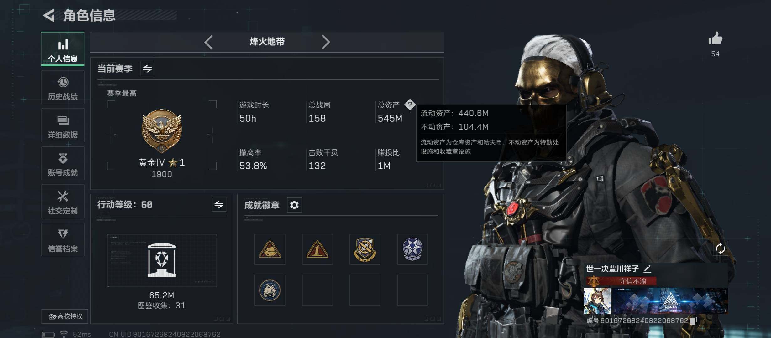
Task: Open the 社交定制 sidebar tab
Action: click(x=63, y=202)
